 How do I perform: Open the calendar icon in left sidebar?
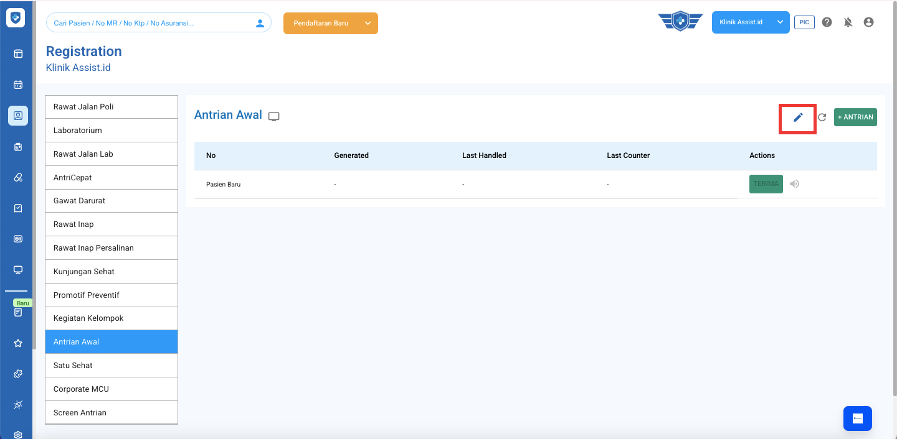(x=18, y=85)
